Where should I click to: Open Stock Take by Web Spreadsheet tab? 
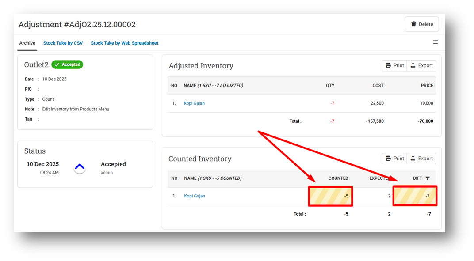125,43
